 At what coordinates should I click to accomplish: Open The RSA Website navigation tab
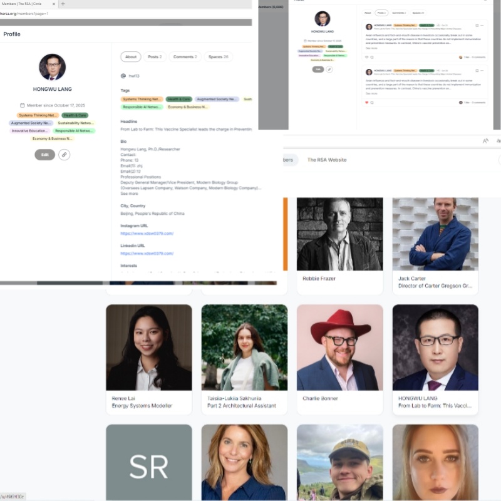326,160
